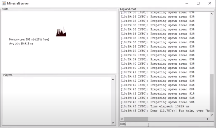
Task: Click the log's scroll down arrow
Action: (212, 115)
